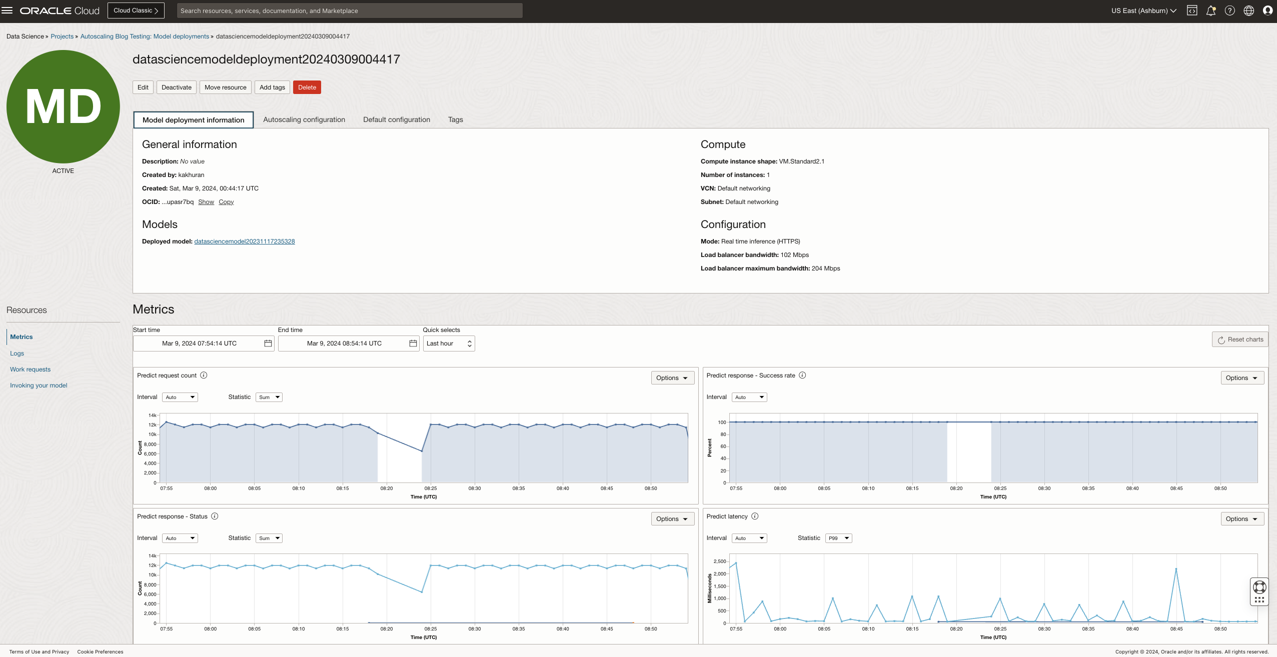This screenshot has width=1277, height=657.
Task: Open Predict request count Options dropdown
Action: pos(672,378)
